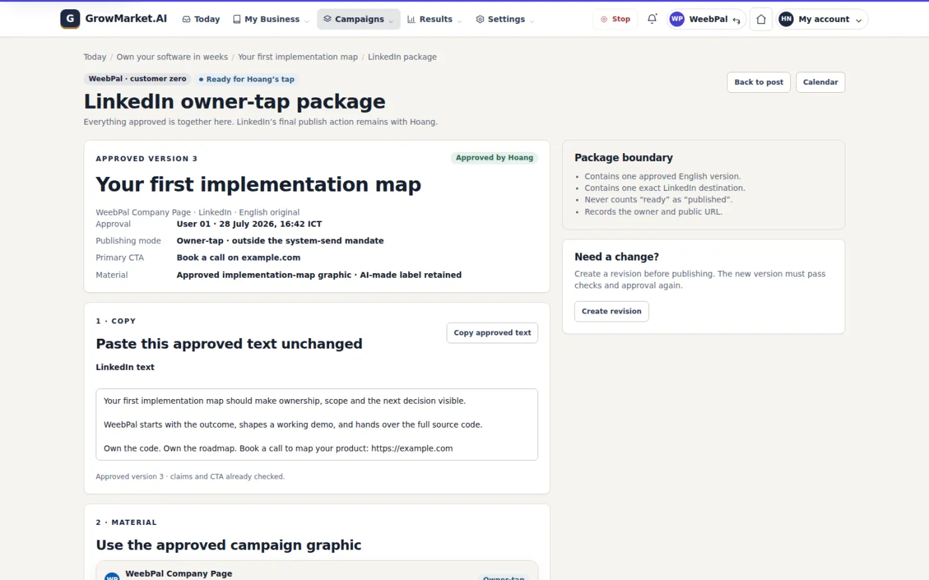The height and width of the screenshot is (580, 929).
Task: Go to the home icon button
Action: click(x=761, y=19)
